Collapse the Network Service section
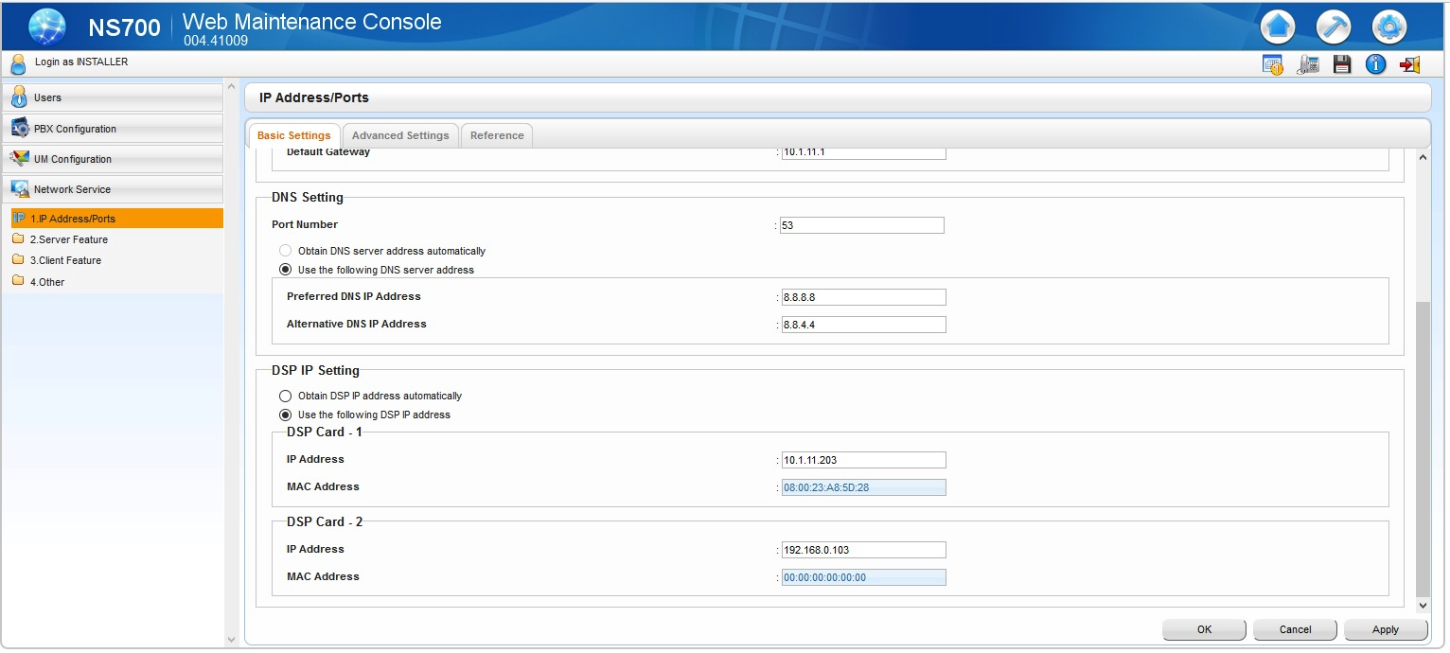 (x=113, y=189)
